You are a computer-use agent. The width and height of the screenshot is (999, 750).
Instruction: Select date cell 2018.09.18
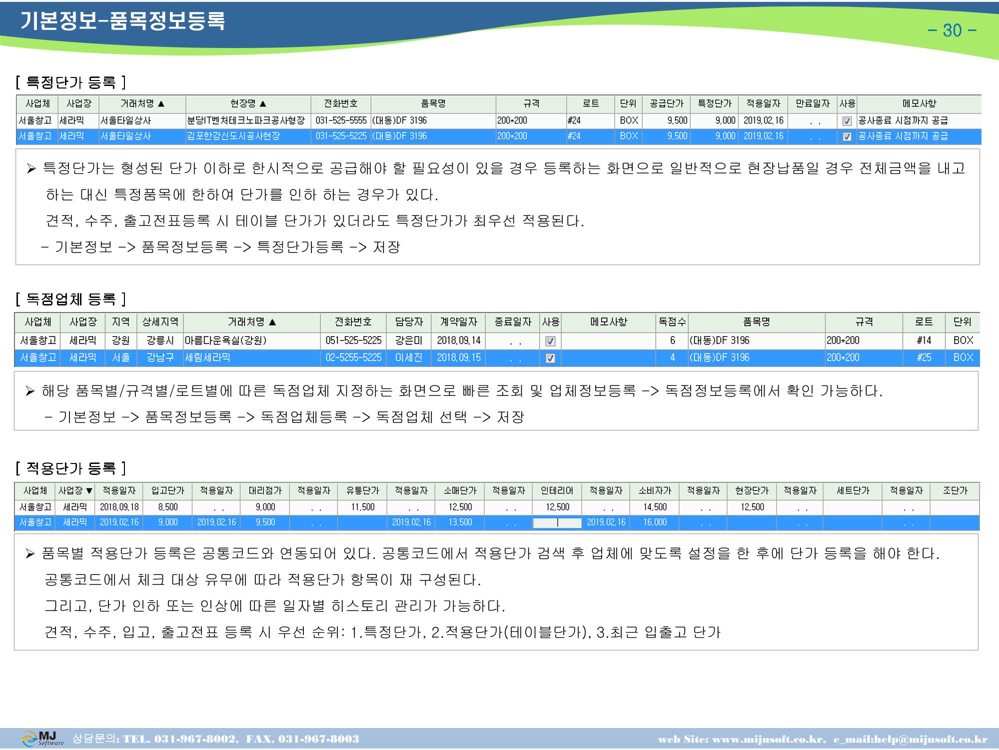point(119,507)
